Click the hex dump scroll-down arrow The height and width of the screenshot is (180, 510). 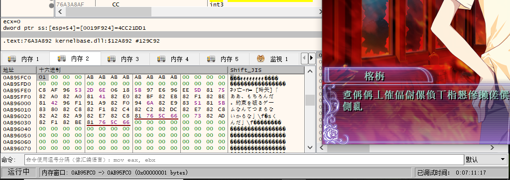pyautogui.click(x=310, y=148)
